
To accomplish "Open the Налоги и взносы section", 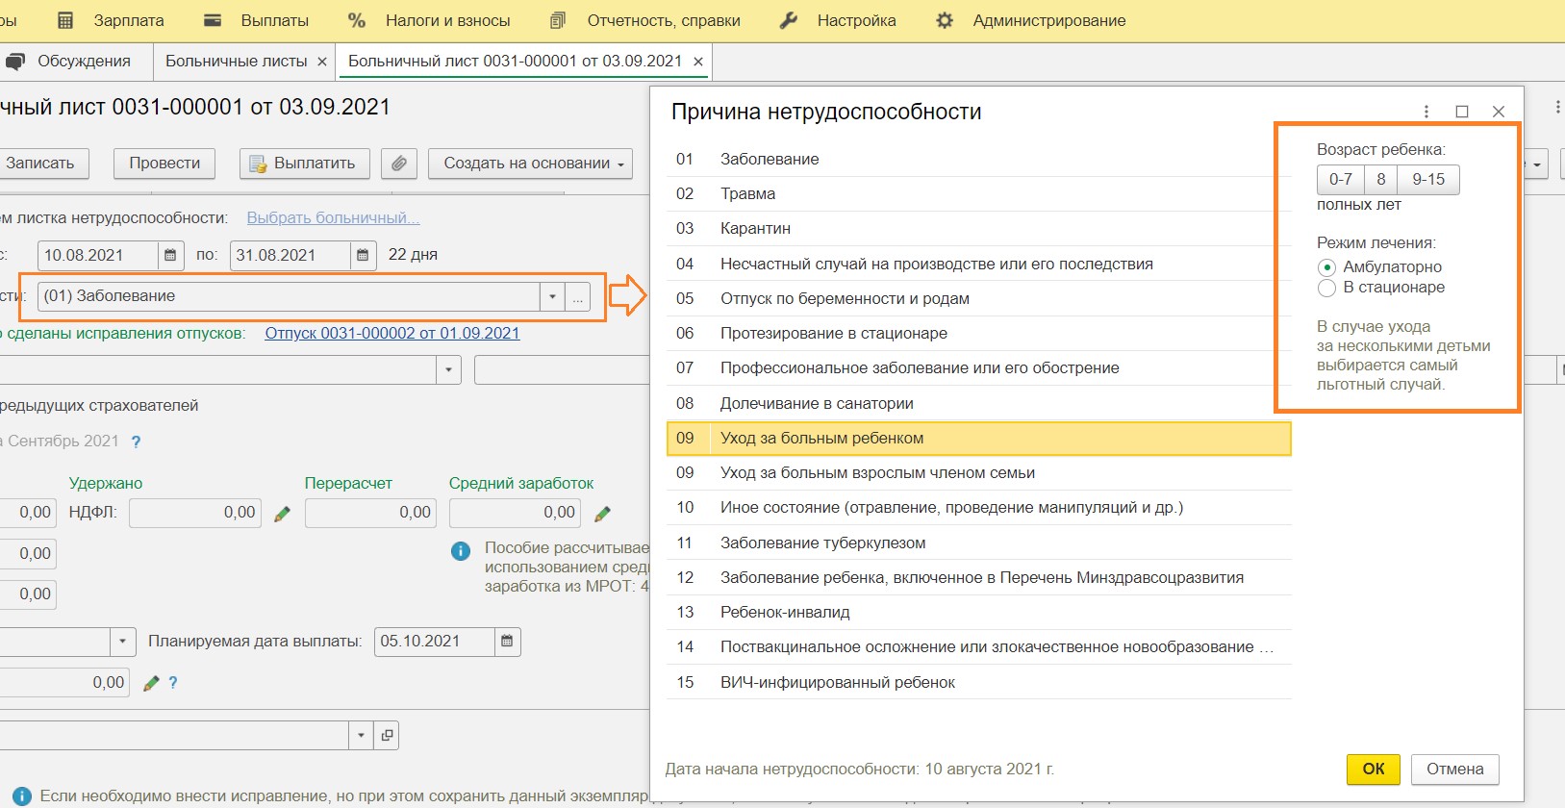I will pos(429,20).
